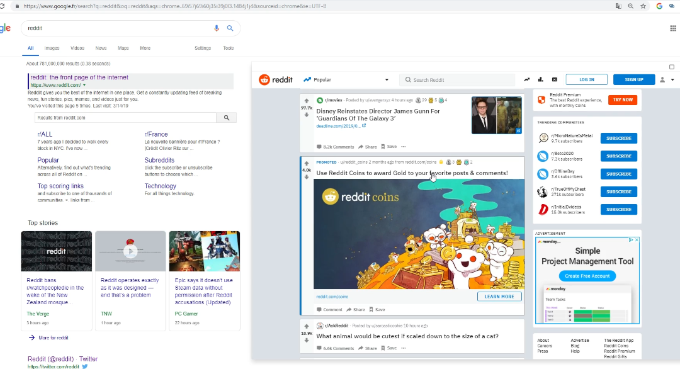Click Create Free Account on monday ad
Image resolution: width=680 pixels, height=369 pixels.
[587, 276]
